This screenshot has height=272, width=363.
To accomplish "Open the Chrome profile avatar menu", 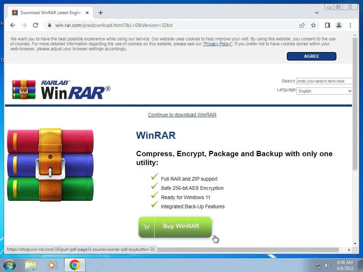I will click(339, 25).
